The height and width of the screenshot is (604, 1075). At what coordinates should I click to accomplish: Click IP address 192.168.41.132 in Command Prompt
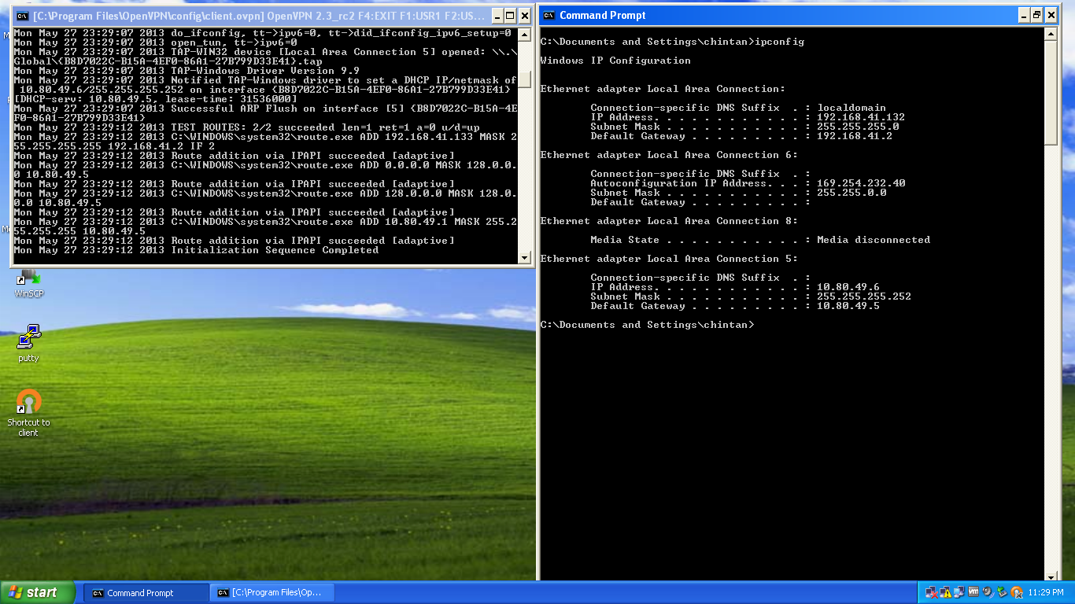pos(861,117)
